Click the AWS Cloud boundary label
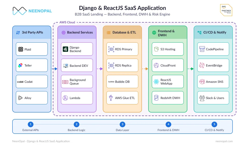 67,22
